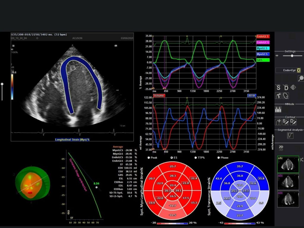Click the magnifier zoom icon
This screenshot has width=304, height=228.
301,78
